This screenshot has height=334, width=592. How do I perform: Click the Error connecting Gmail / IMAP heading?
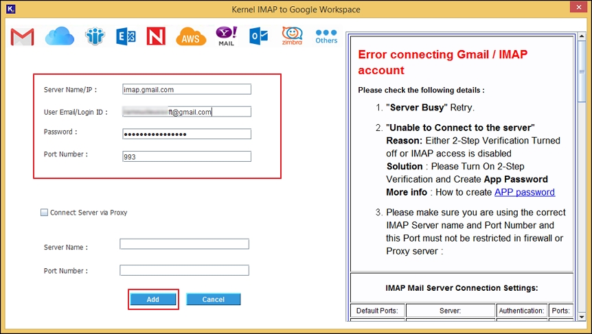442,62
